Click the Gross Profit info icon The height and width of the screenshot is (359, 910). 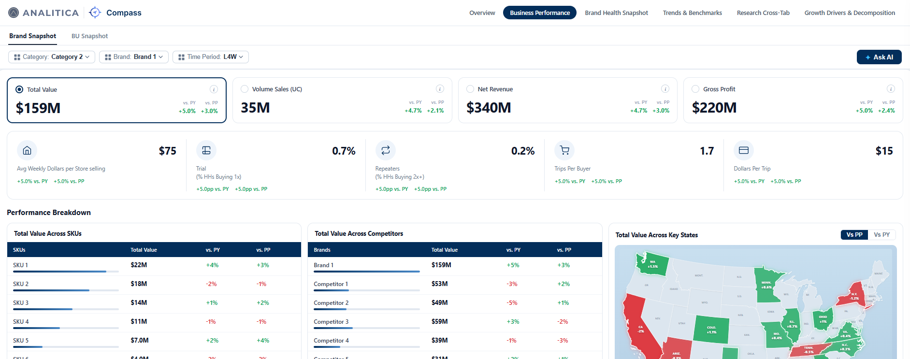(x=891, y=89)
